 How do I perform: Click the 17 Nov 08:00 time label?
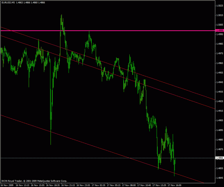point(129,185)
